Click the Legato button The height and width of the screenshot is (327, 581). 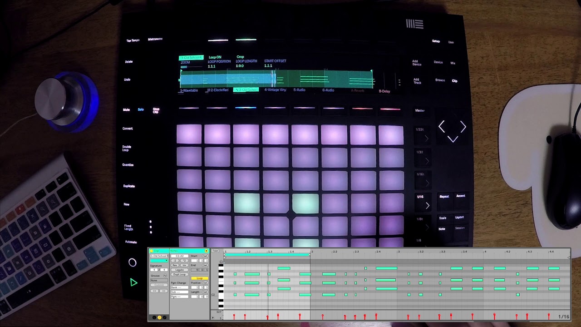click(180, 270)
